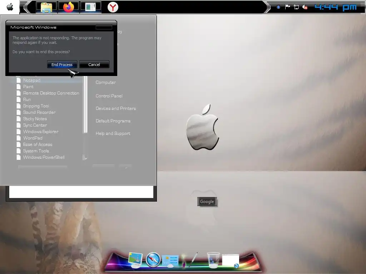Launch Safari compass icon in dock
This screenshot has width=366, height=274.
click(153, 260)
